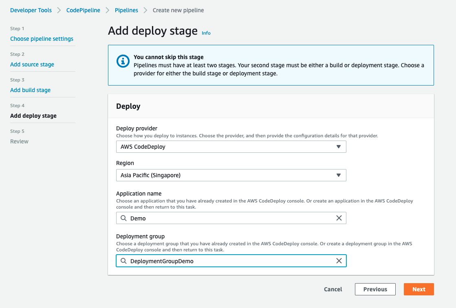The width and height of the screenshot is (456, 308).
Task: Navigate to the Pipelines breadcrumb
Action: point(126,10)
